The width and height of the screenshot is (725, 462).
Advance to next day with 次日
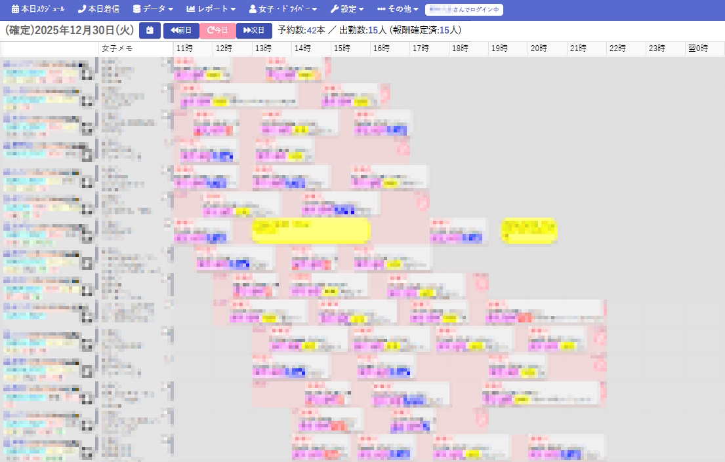pyautogui.click(x=254, y=31)
